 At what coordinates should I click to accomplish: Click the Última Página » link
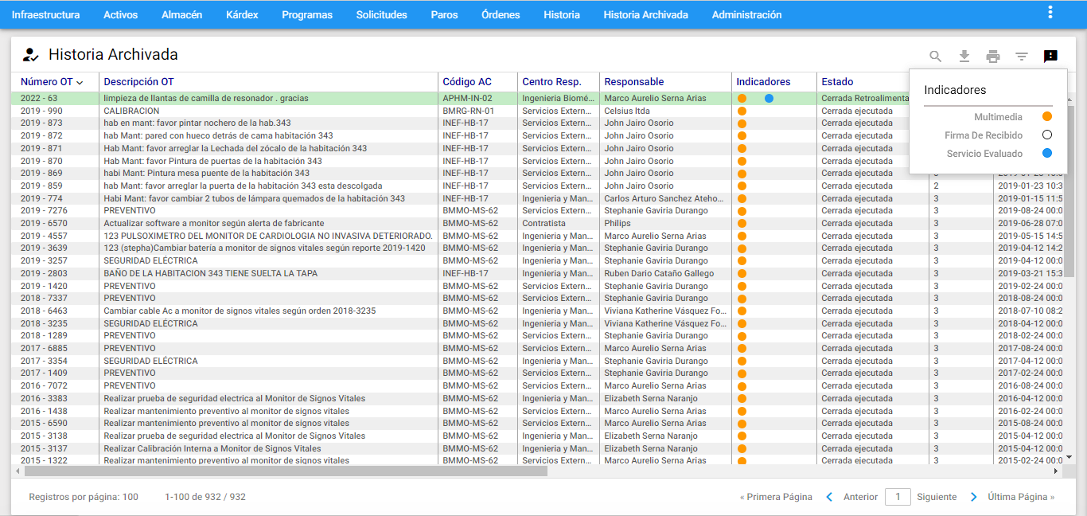(1021, 497)
